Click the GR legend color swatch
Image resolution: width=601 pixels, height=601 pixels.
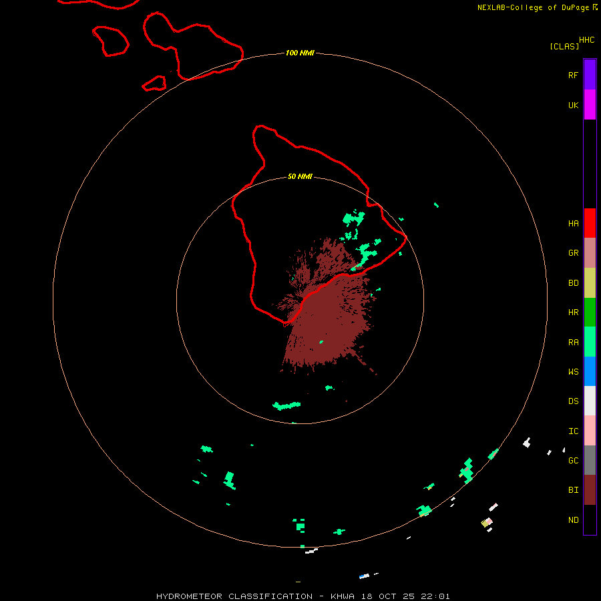[x=590, y=253]
